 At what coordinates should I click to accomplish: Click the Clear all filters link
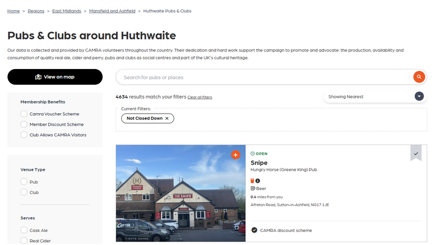pyautogui.click(x=200, y=97)
